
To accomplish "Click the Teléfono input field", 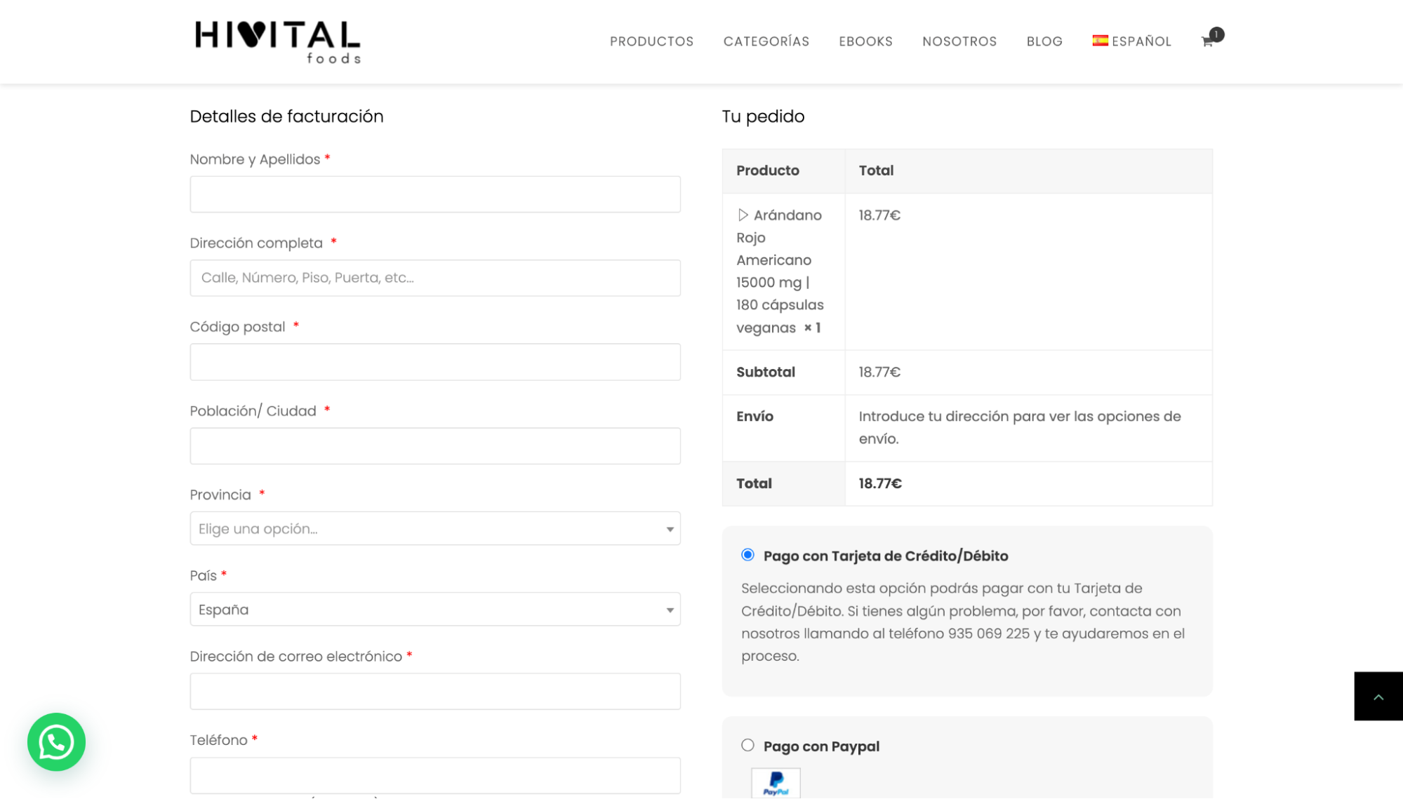I will 435,776.
